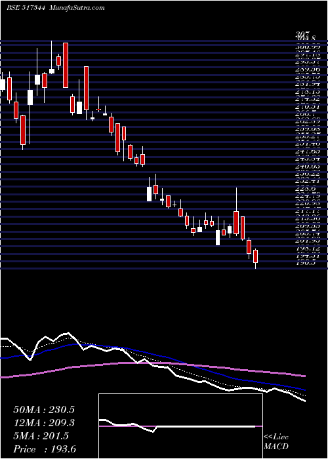328x459 pixels.
Task: Click the 201.95 price axis label
Action: [x=308, y=241]
